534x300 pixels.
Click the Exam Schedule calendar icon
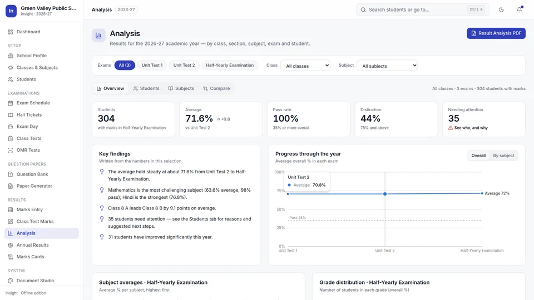(10, 103)
